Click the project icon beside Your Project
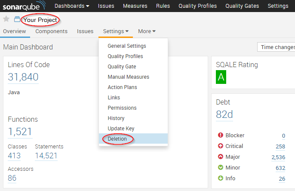The height and width of the screenshot is (191, 295). click(17, 19)
